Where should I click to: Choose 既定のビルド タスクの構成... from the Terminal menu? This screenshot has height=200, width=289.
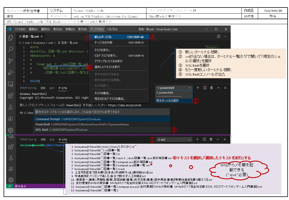pos(119,99)
